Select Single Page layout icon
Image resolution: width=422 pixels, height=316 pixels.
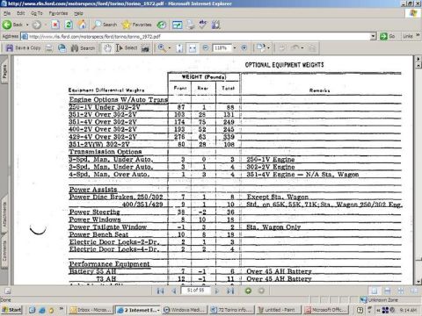(375, 291)
